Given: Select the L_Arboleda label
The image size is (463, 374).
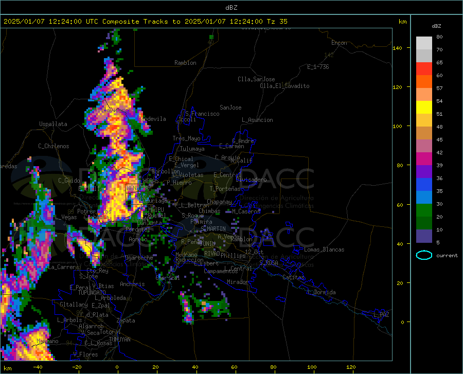Looking at the screenshot, I should point(110,298).
